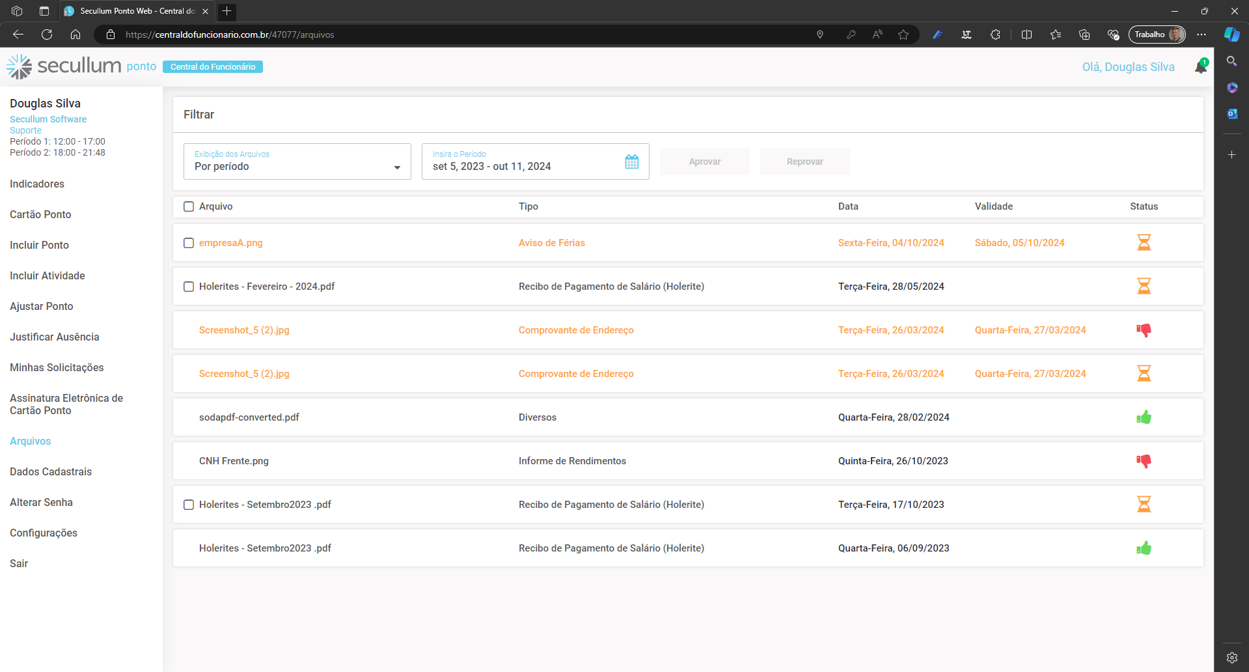Open the browser home page
The width and height of the screenshot is (1249, 672).
(x=75, y=35)
